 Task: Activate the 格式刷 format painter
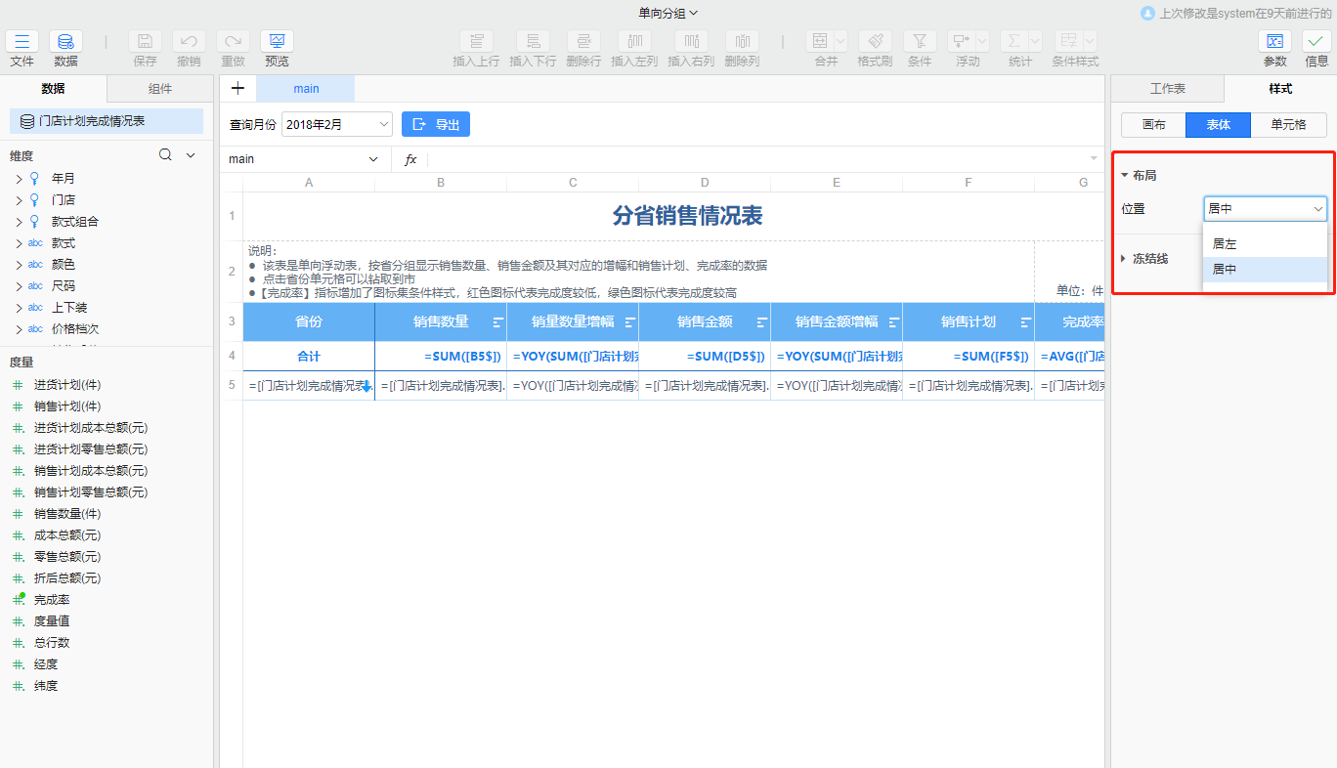tap(875, 41)
